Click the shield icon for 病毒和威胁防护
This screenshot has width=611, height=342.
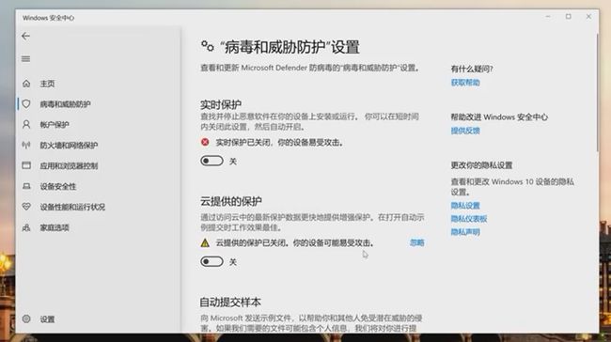point(26,104)
